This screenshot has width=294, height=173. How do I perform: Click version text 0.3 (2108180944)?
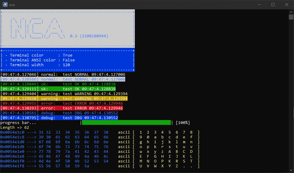(x=89, y=36)
